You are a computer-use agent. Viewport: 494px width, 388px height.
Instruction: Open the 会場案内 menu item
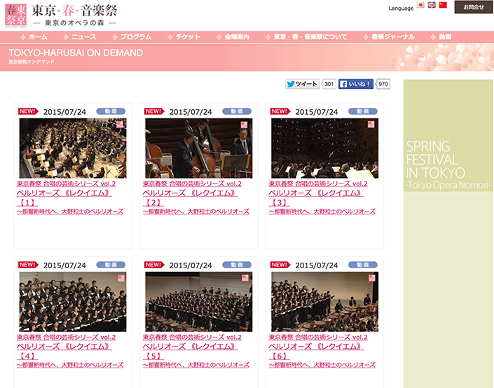click(233, 37)
